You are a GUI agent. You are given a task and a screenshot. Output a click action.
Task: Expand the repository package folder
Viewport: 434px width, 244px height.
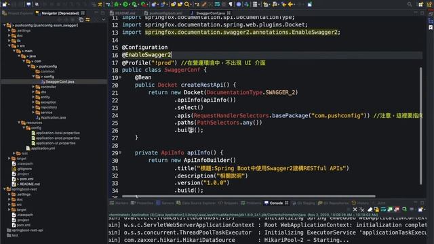pos(33,107)
